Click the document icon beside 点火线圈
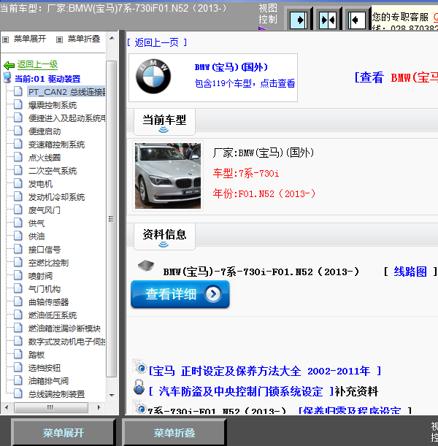Image resolution: width=438 pixels, height=446 pixels. 18,157
